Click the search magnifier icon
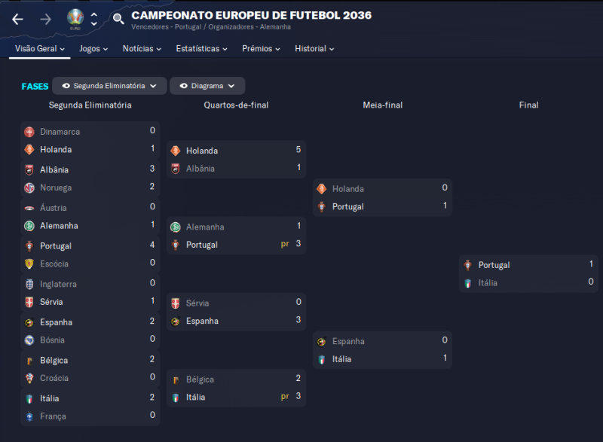The width and height of the screenshot is (603, 442). pyautogui.click(x=118, y=19)
